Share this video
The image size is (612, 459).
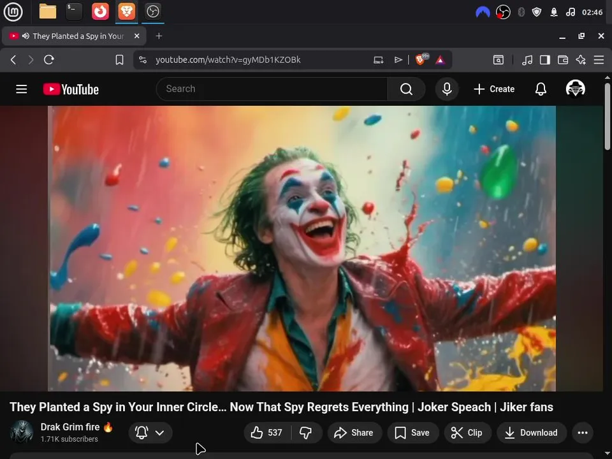tap(354, 432)
